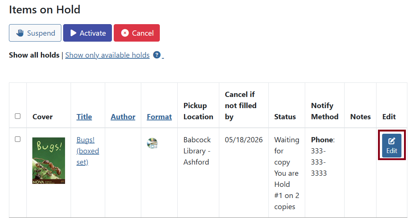
Task: Sort holds by the Author column
Action: pyautogui.click(x=123, y=117)
